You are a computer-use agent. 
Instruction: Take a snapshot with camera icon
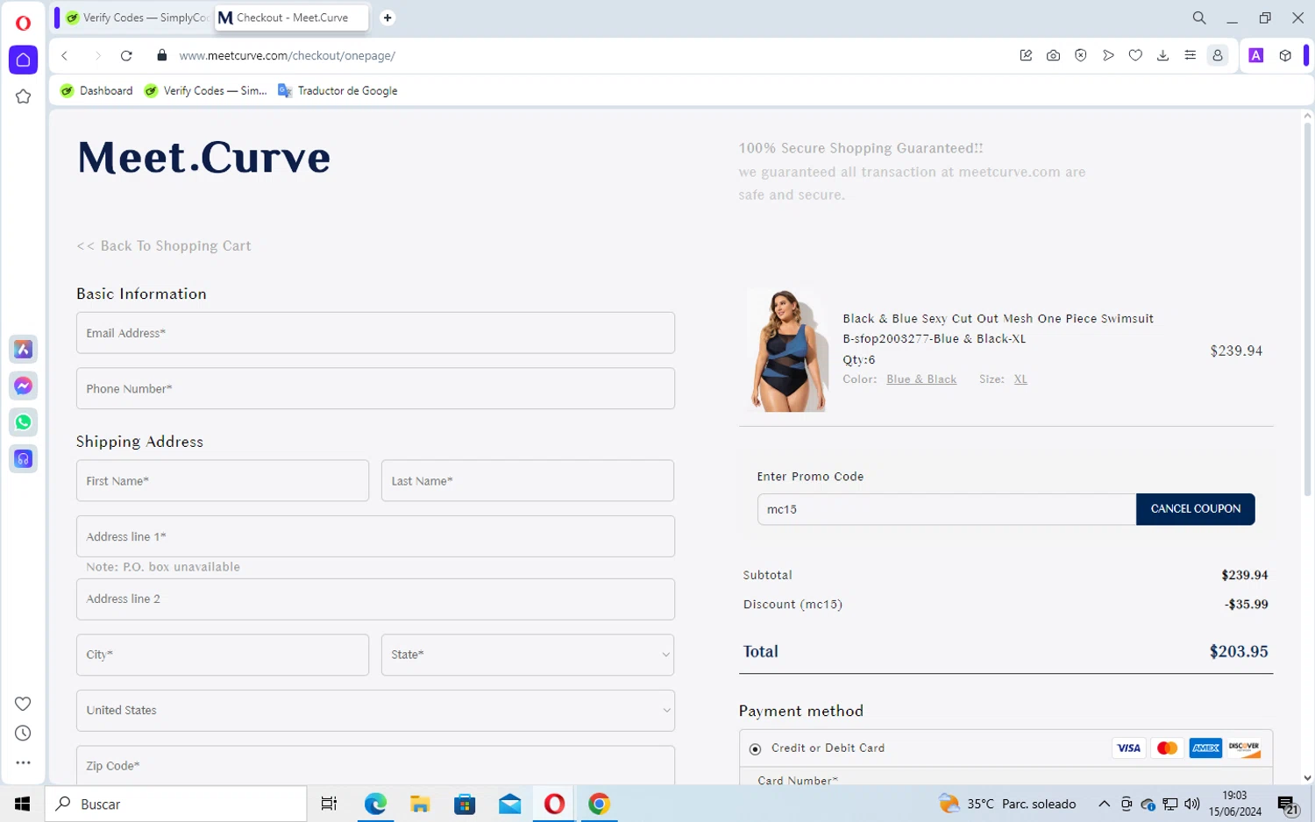tap(1053, 55)
